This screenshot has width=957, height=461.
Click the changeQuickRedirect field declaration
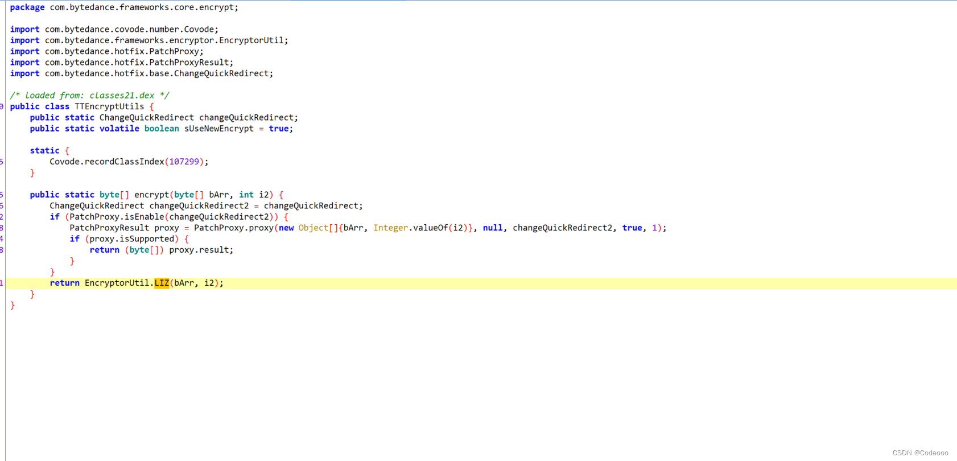pyautogui.click(x=164, y=118)
